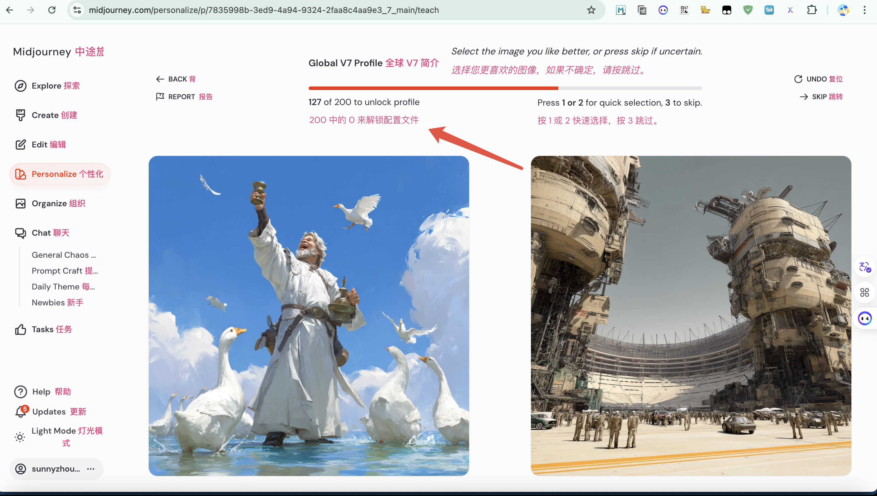877x496 pixels.
Task: Click the Updates bell icon
Action: (20, 412)
